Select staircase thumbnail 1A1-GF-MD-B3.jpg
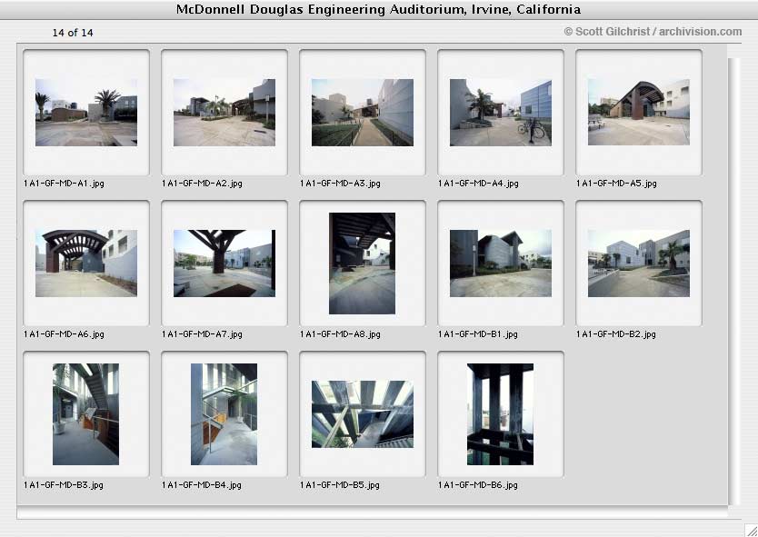Viewport: 758px width, 537px height. pyautogui.click(x=85, y=414)
